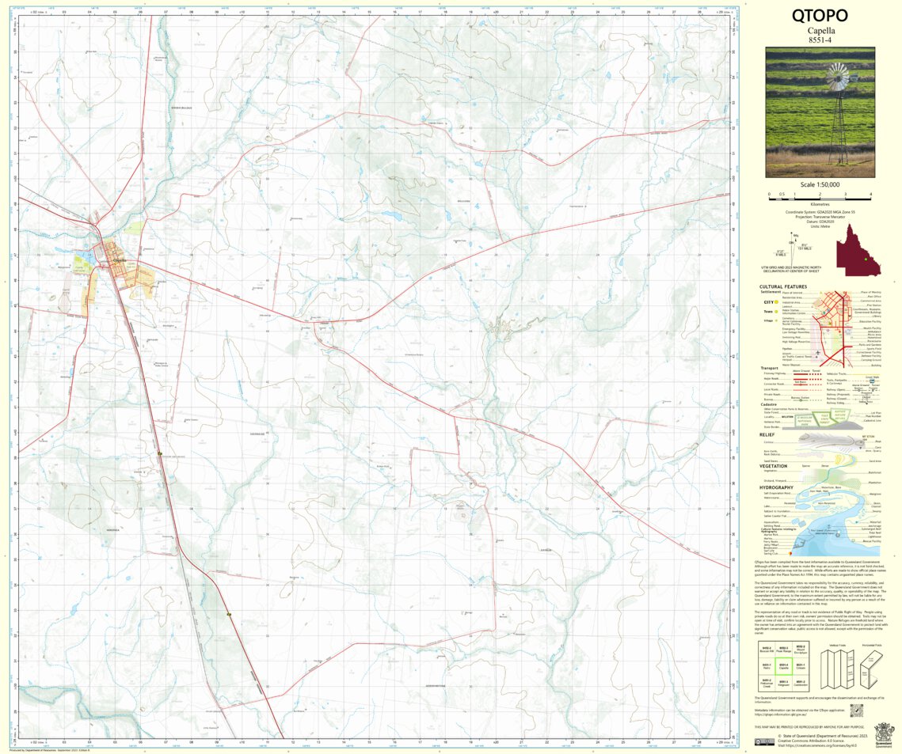Click the 8551-1 Retro adjacent map cell
The width and height of the screenshot is (902, 754).
tap(767, 666)
